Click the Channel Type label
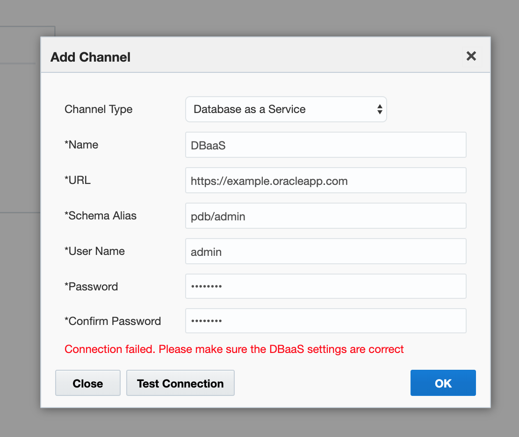519x437 pixels. point(98,109)
